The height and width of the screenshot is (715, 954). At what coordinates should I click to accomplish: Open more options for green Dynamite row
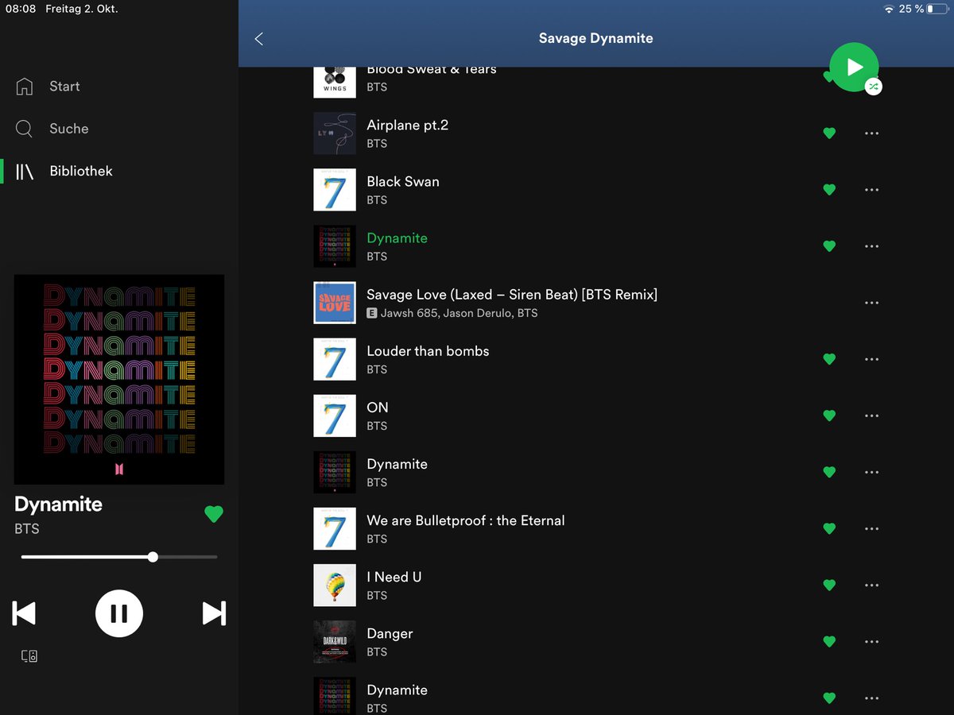[x=871, y=246]
